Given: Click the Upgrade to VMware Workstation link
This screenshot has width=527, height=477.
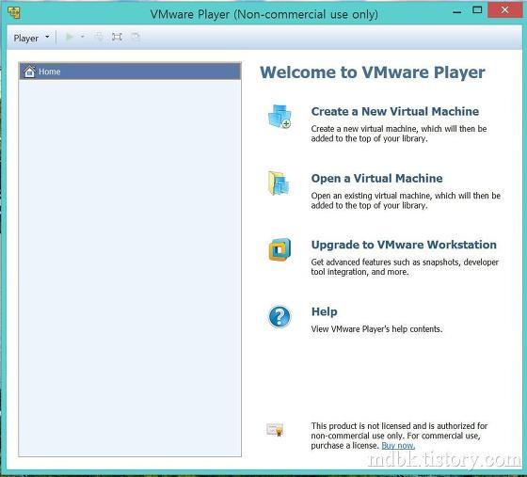Looking at the screenshot, I should tap(404, 245).
